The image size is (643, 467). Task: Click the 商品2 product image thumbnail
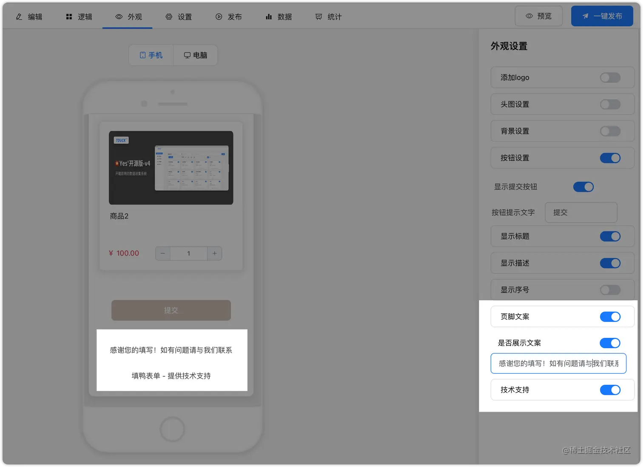tap(171, 168)
